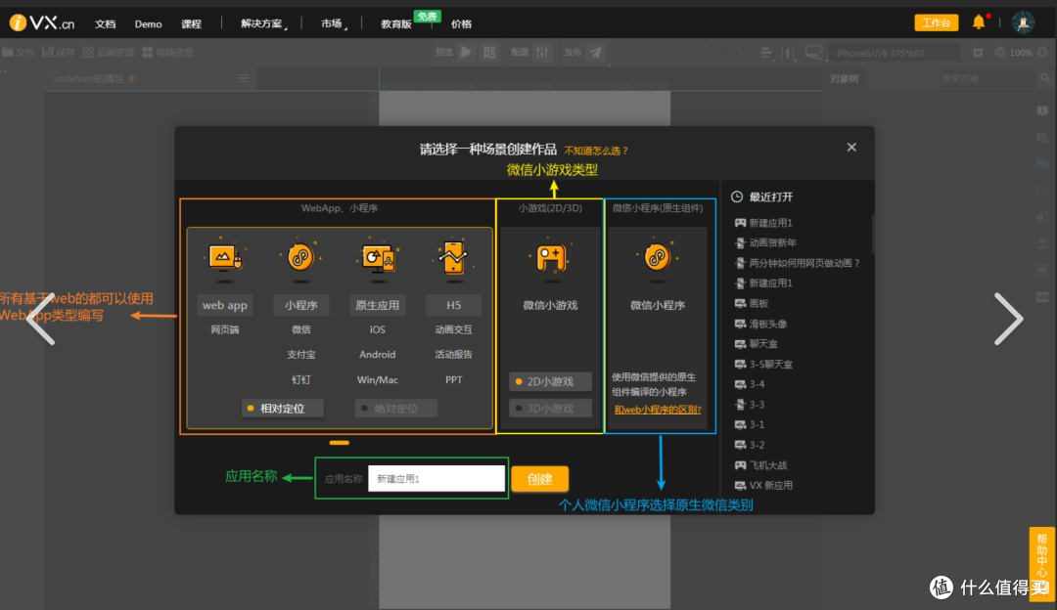Click the search icon in object tree
The height and width of the screenshot is (610, 1057).
coord(1045,78)
